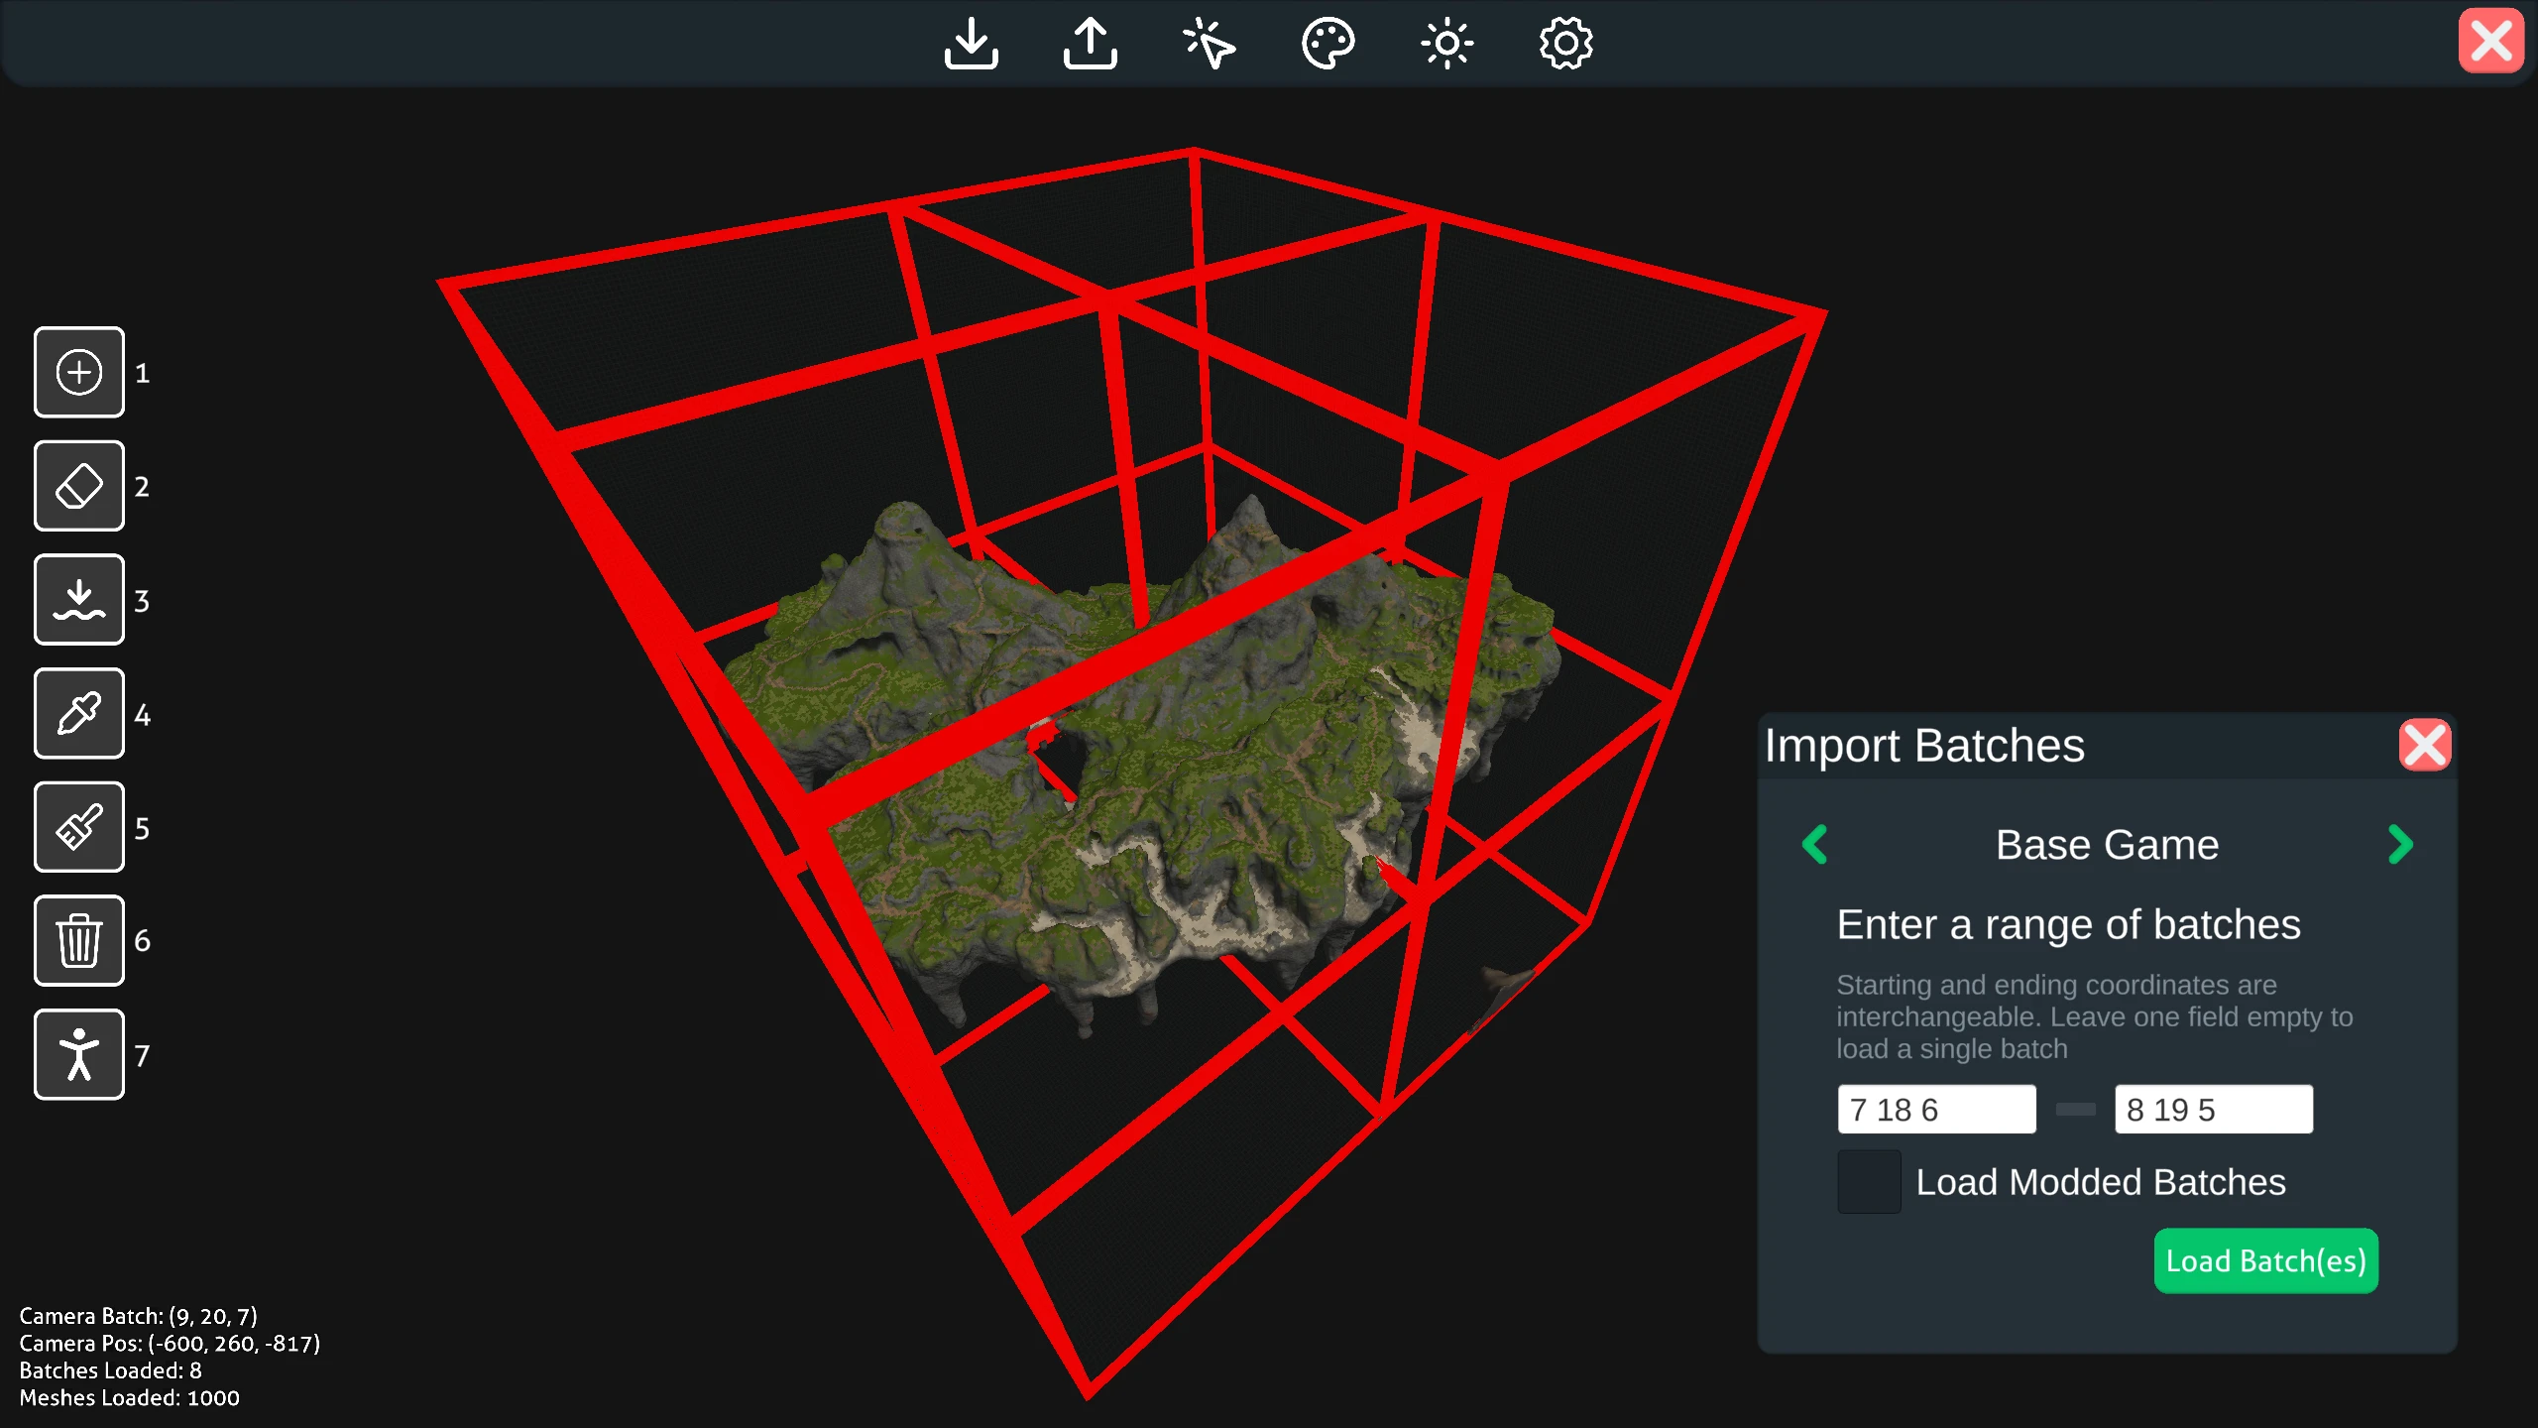Click the Import Batches panel title
2538x1428 pixels.
tap(1924, 746)
